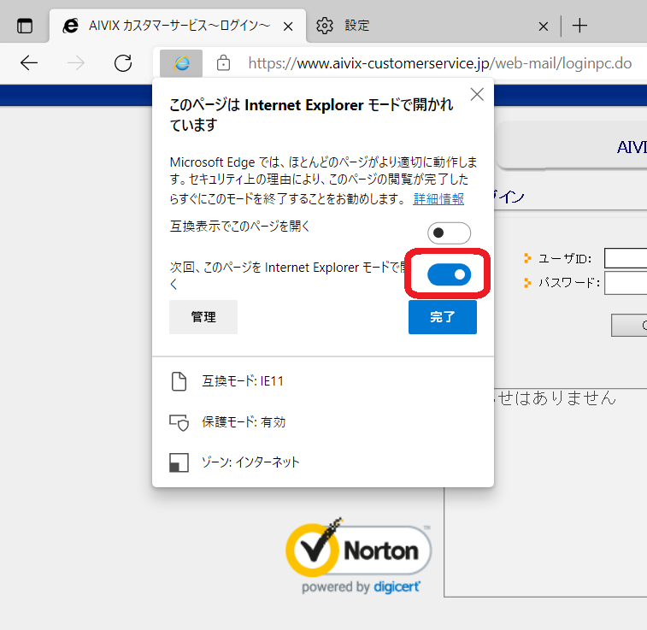The height and width of the screenshot is (630, 647).
Task: Click the forward navigation arrow
Action: coord(76,63)
